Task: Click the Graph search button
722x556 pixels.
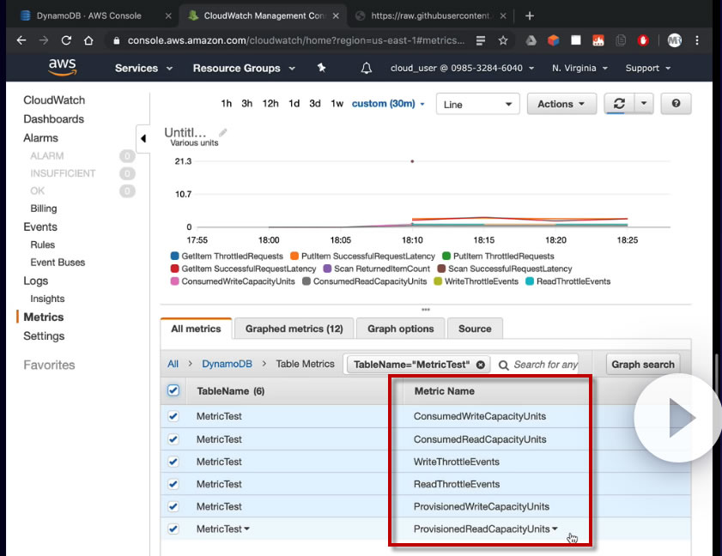Action: tap(642, 365)
